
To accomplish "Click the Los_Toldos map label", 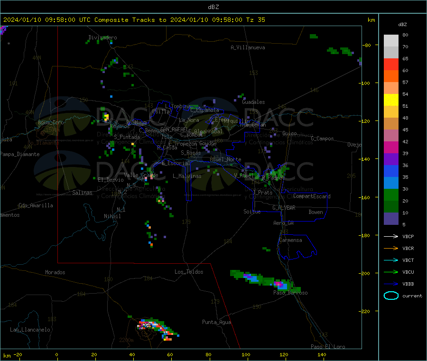I will point(189,272).
